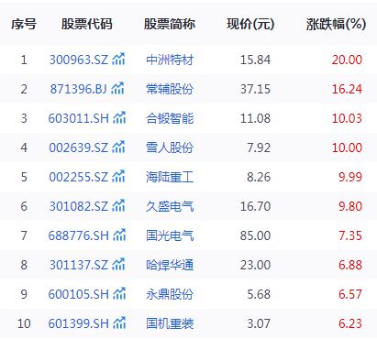Open stock code link 600105.SH

(x=79, y=294)
